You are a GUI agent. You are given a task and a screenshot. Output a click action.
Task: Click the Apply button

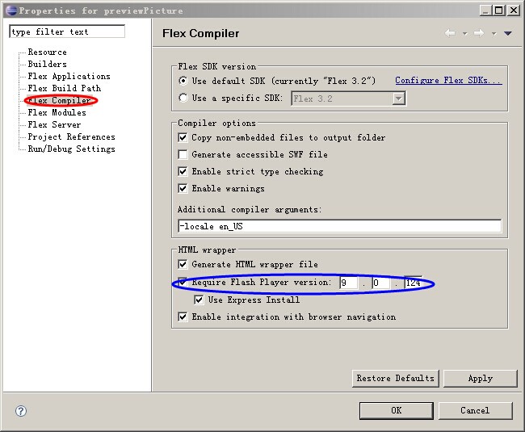coord(481,379)
